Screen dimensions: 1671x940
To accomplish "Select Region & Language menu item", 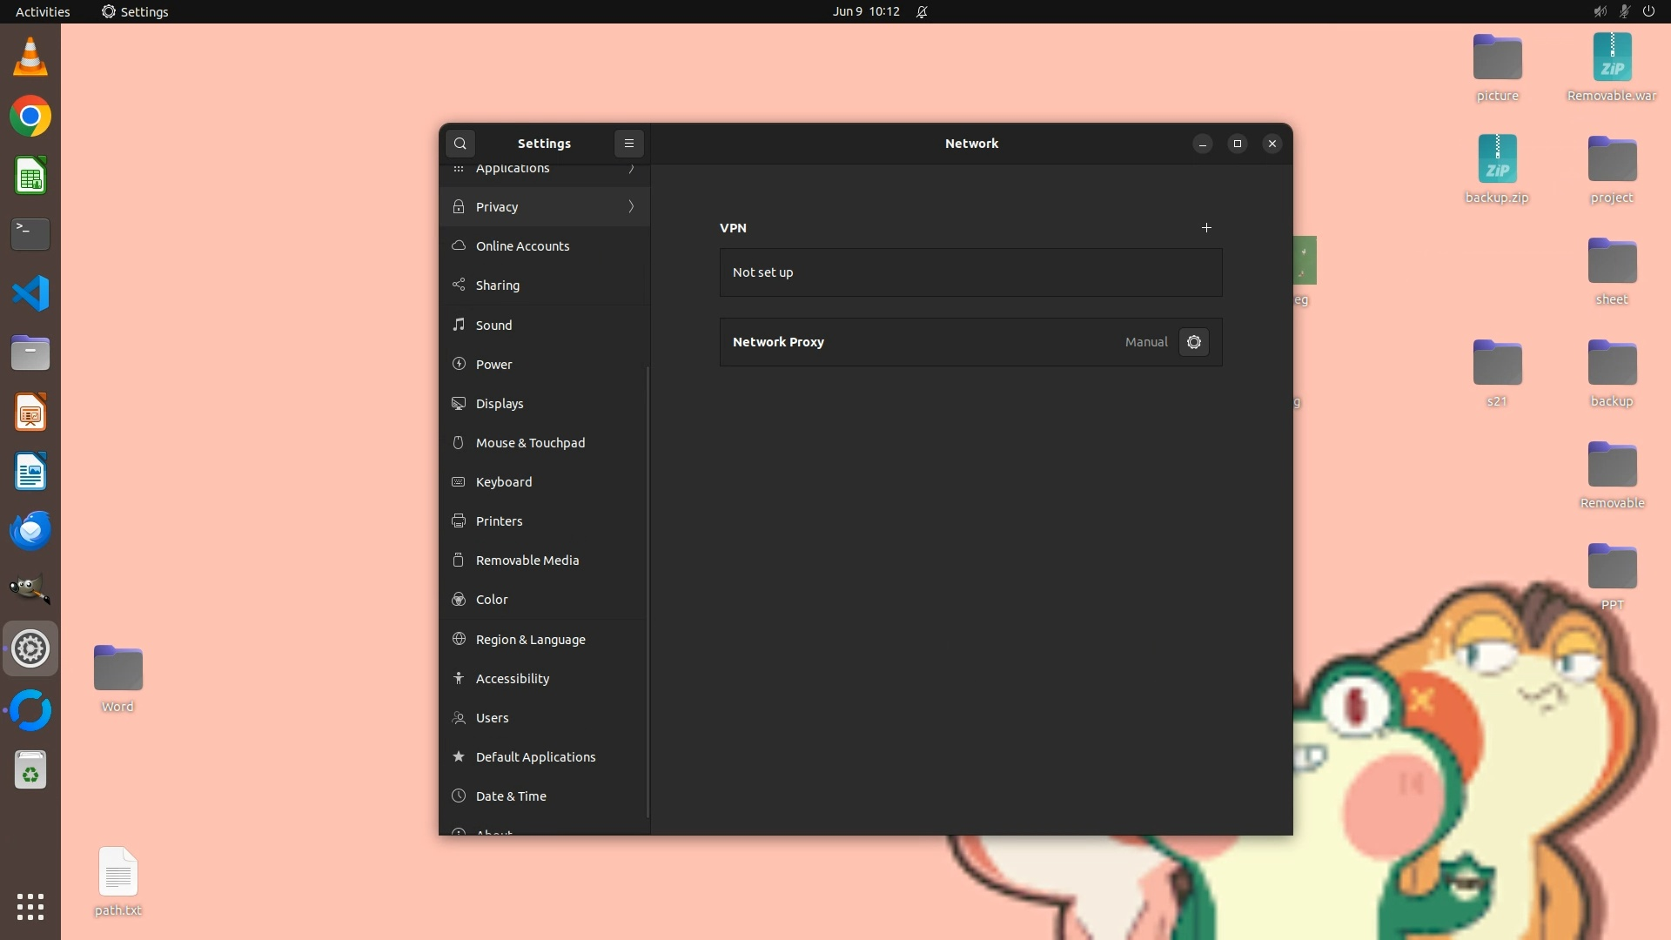I will pyautogui.click(x=530, y=640).
